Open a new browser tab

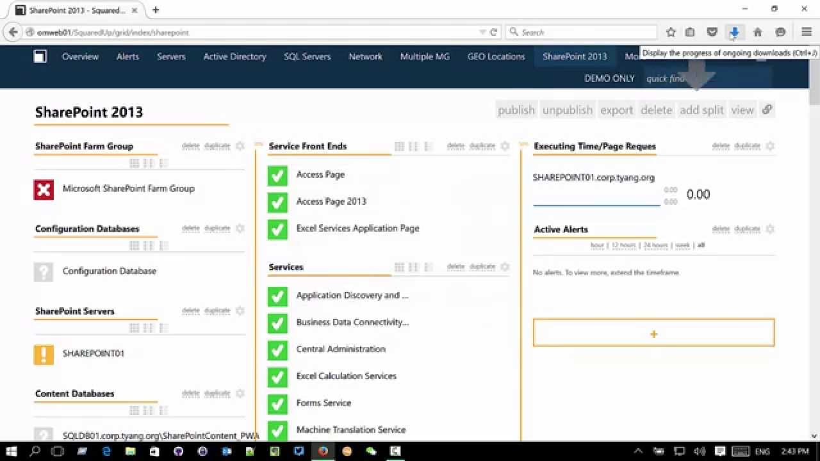(x=156, y=10)
